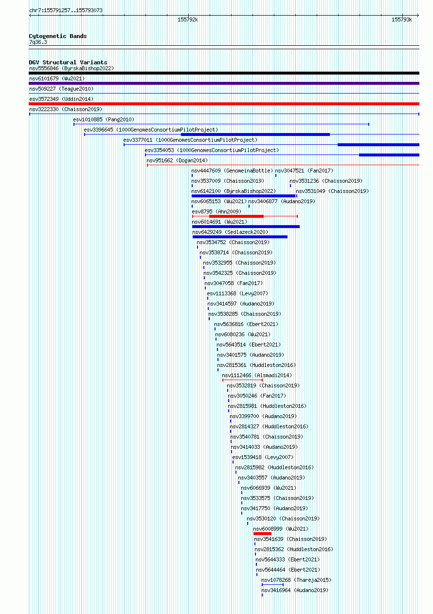The height and width of the screenshot is (614, 433).
Task: Select the black nsv5556846 variant bar
Action: (x=224, y=73)
